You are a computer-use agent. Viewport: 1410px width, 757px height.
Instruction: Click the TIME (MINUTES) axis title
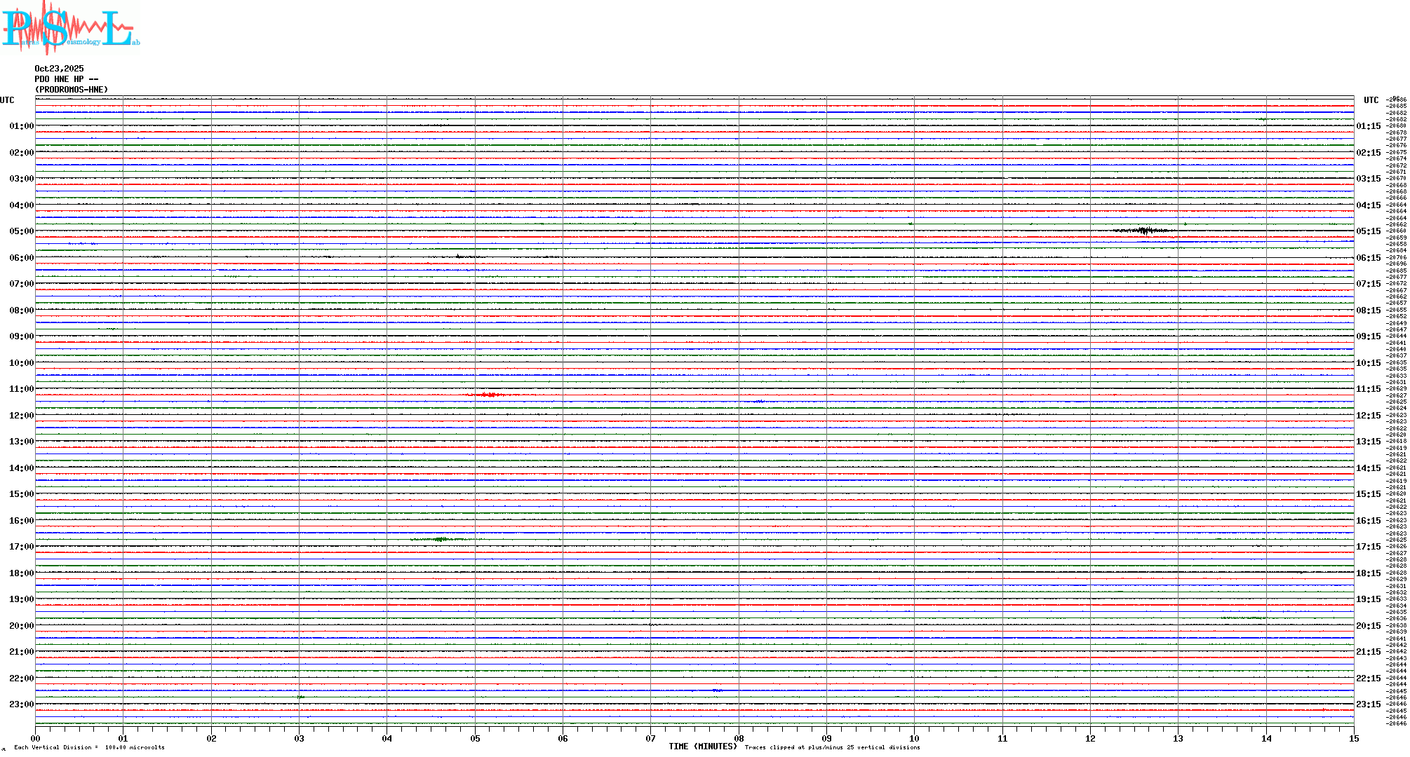tap(702, 746)
